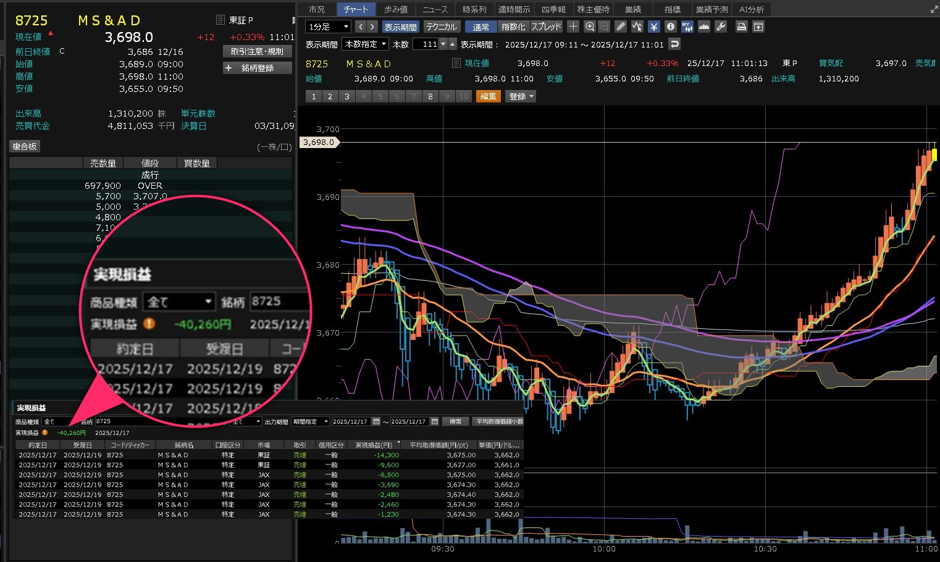This screenshot has width=940, height=562.
Task: Toggle the 指数化 chart mode
Action: click(x=513, y=27)
